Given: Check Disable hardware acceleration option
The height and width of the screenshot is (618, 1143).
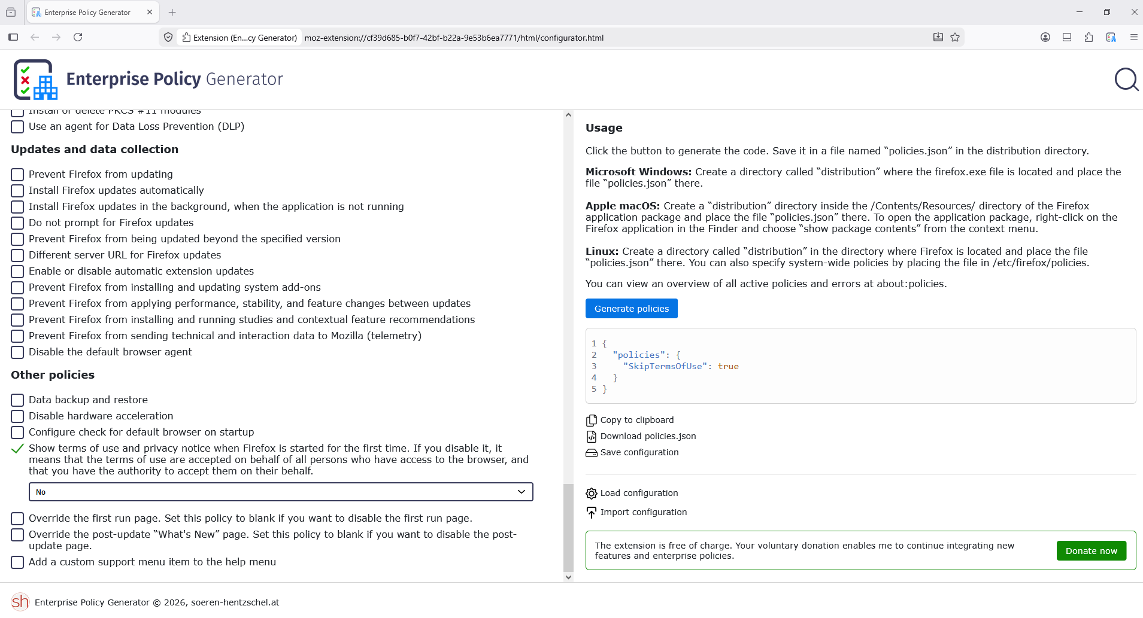Looking at the screenshot, I should (17, 416).
